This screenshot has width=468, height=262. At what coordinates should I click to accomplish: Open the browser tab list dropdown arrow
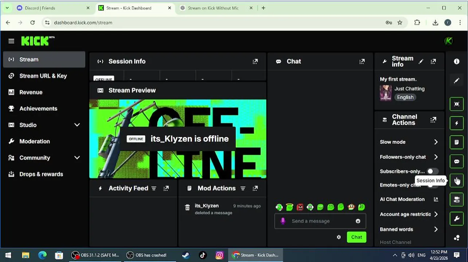(x=7, y=8)
